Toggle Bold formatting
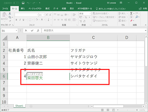 click(16, 20)
